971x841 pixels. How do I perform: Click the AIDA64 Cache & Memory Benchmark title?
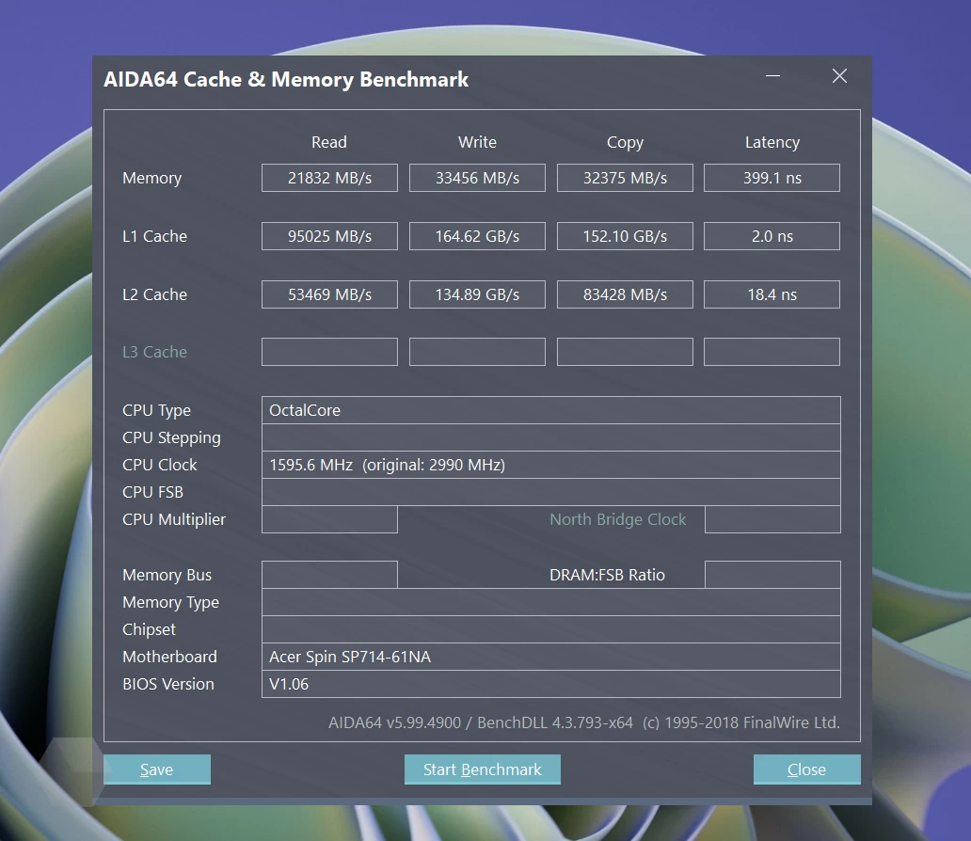click(286, 80)
